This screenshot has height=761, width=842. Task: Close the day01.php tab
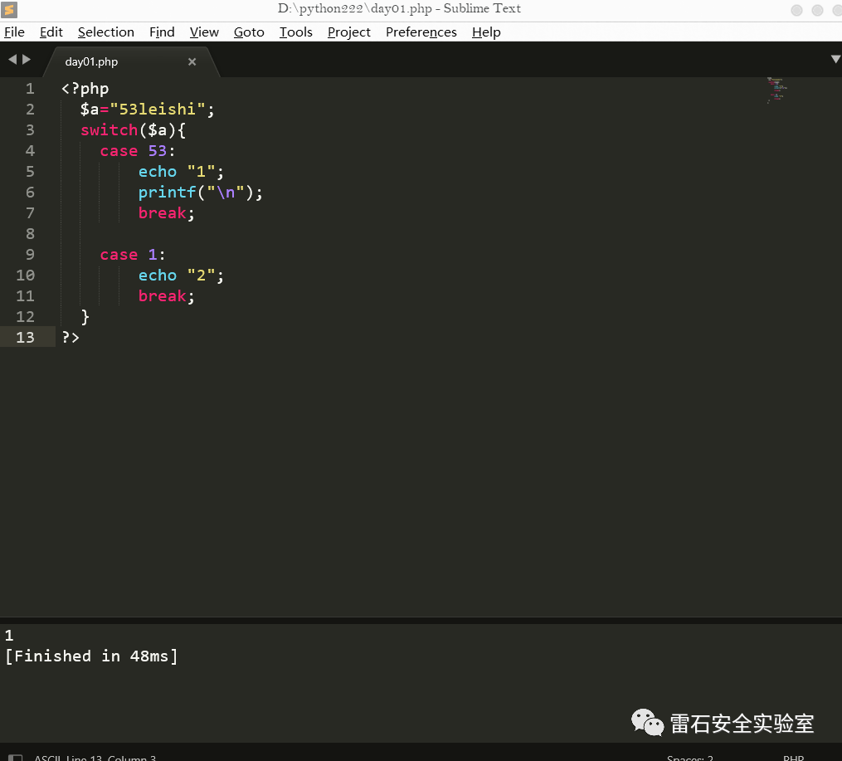[x=192, y=62]
